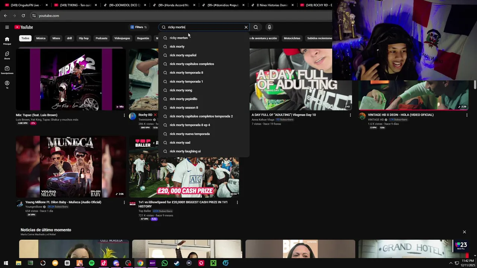The image size is (477, 268).
Task: Open the Anna Kehoe Vlogs channel link
Action: (263, 119)
